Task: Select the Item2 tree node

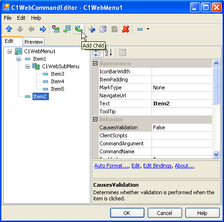Action: (x=40, y=96)
